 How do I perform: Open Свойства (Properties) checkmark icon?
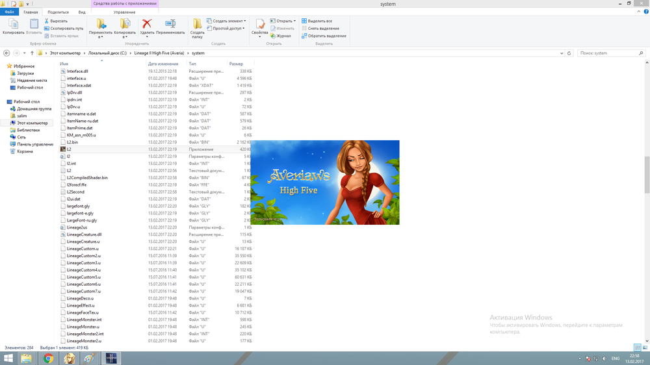pyautogui.click(x=260, y=24)
